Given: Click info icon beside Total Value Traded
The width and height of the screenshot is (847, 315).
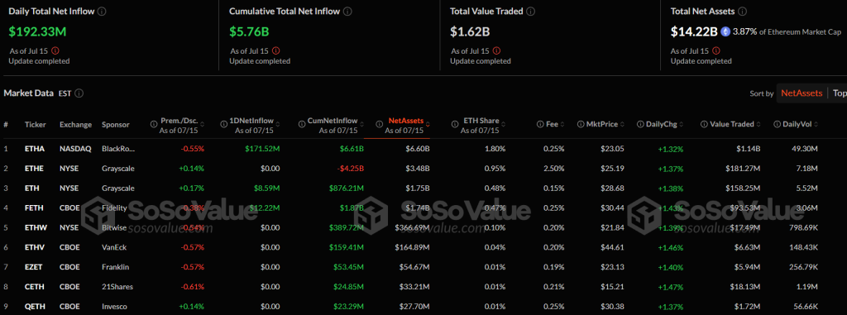Looking at the screenshot, I should click(531, 11).
